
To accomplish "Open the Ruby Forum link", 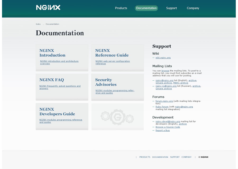I will 162,107.
